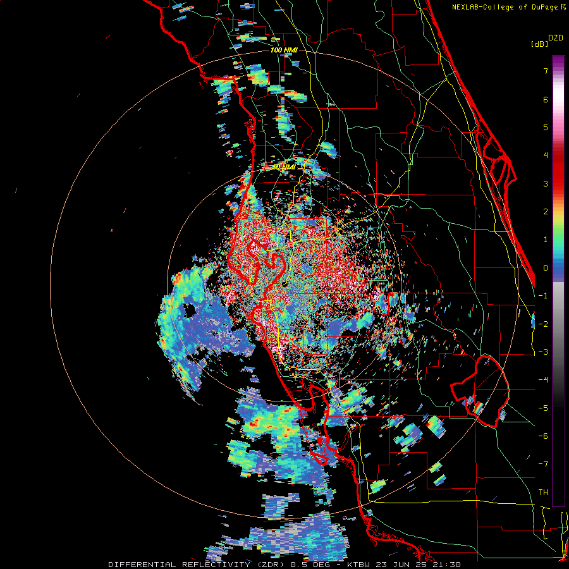Click the 21:30 time text
Viewport: 569px width, 569px height.
[x=447, y=565]
